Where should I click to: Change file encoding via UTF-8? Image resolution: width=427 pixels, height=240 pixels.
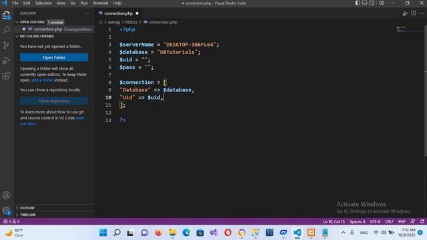point(375,221)
